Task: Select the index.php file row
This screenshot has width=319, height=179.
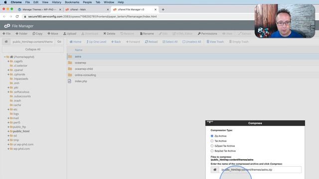Action: (193, 81)
